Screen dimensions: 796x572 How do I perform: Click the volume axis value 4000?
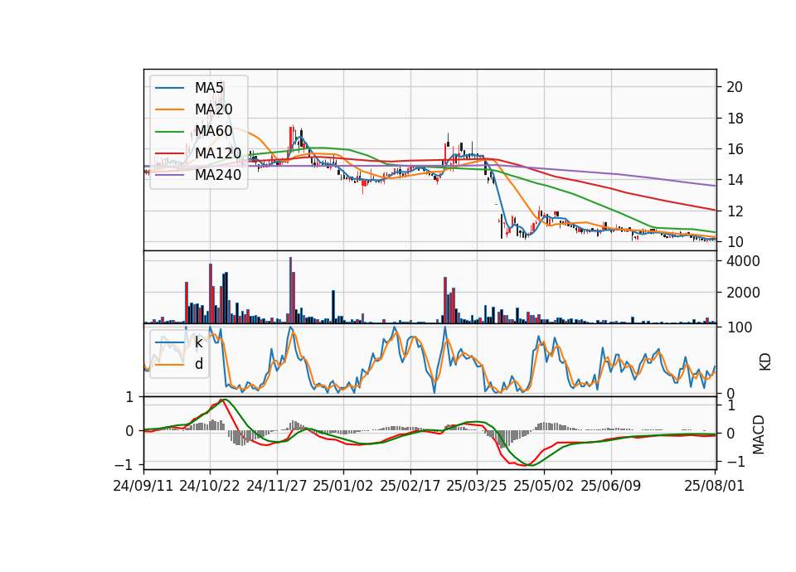(743, 261)
